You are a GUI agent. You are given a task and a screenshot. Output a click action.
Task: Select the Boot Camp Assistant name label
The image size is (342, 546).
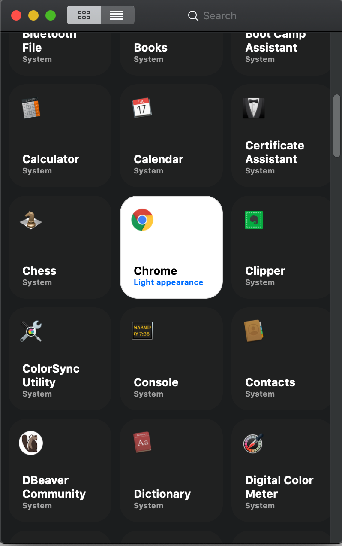[x=276, y=42]
